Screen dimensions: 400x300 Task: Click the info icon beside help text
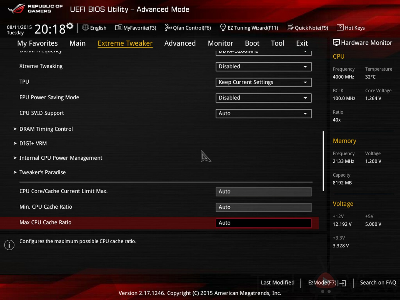coord(9,245)
